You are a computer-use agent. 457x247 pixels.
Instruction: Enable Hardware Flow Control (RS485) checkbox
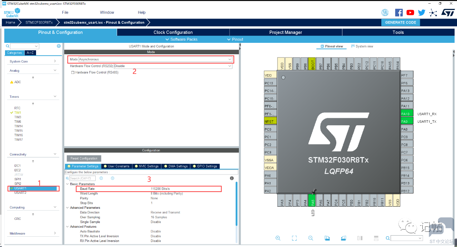pos(73,72)
